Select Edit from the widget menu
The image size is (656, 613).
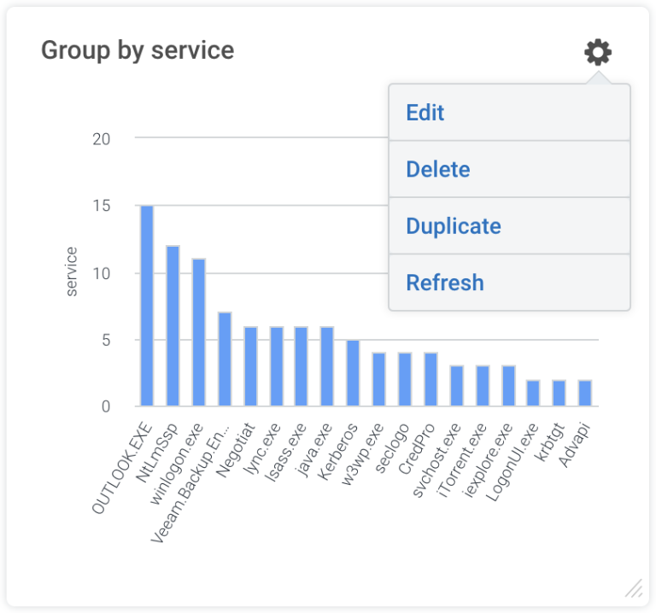point(425,113)
